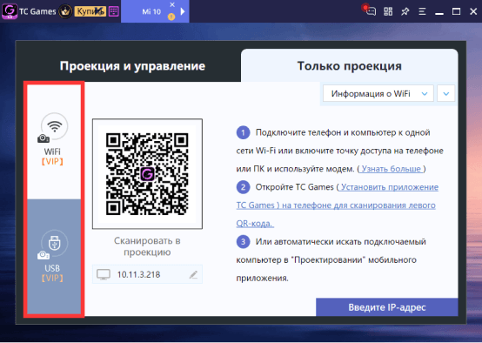The height and width of the screenshot is (343, 482).
Task: Expand the small chevron dropdown beside WiFi info
Action: tap(446, 93)
